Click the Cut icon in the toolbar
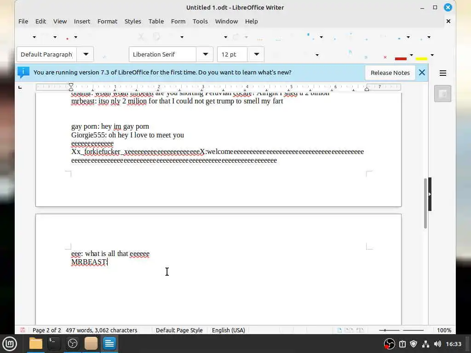Image resolution: width=471 pixels, height=353 pixels. coord(141,37)
